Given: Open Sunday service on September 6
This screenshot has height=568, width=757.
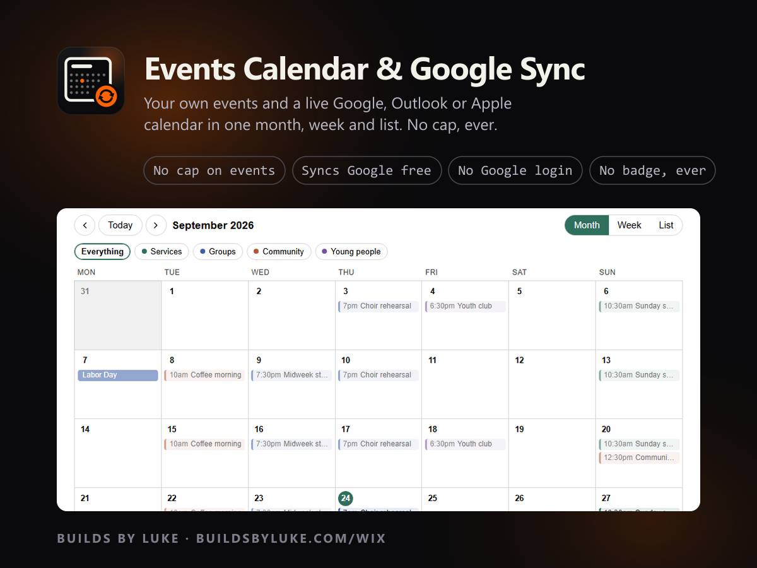Looking at the screenshot, I should (x=639, y=306).
